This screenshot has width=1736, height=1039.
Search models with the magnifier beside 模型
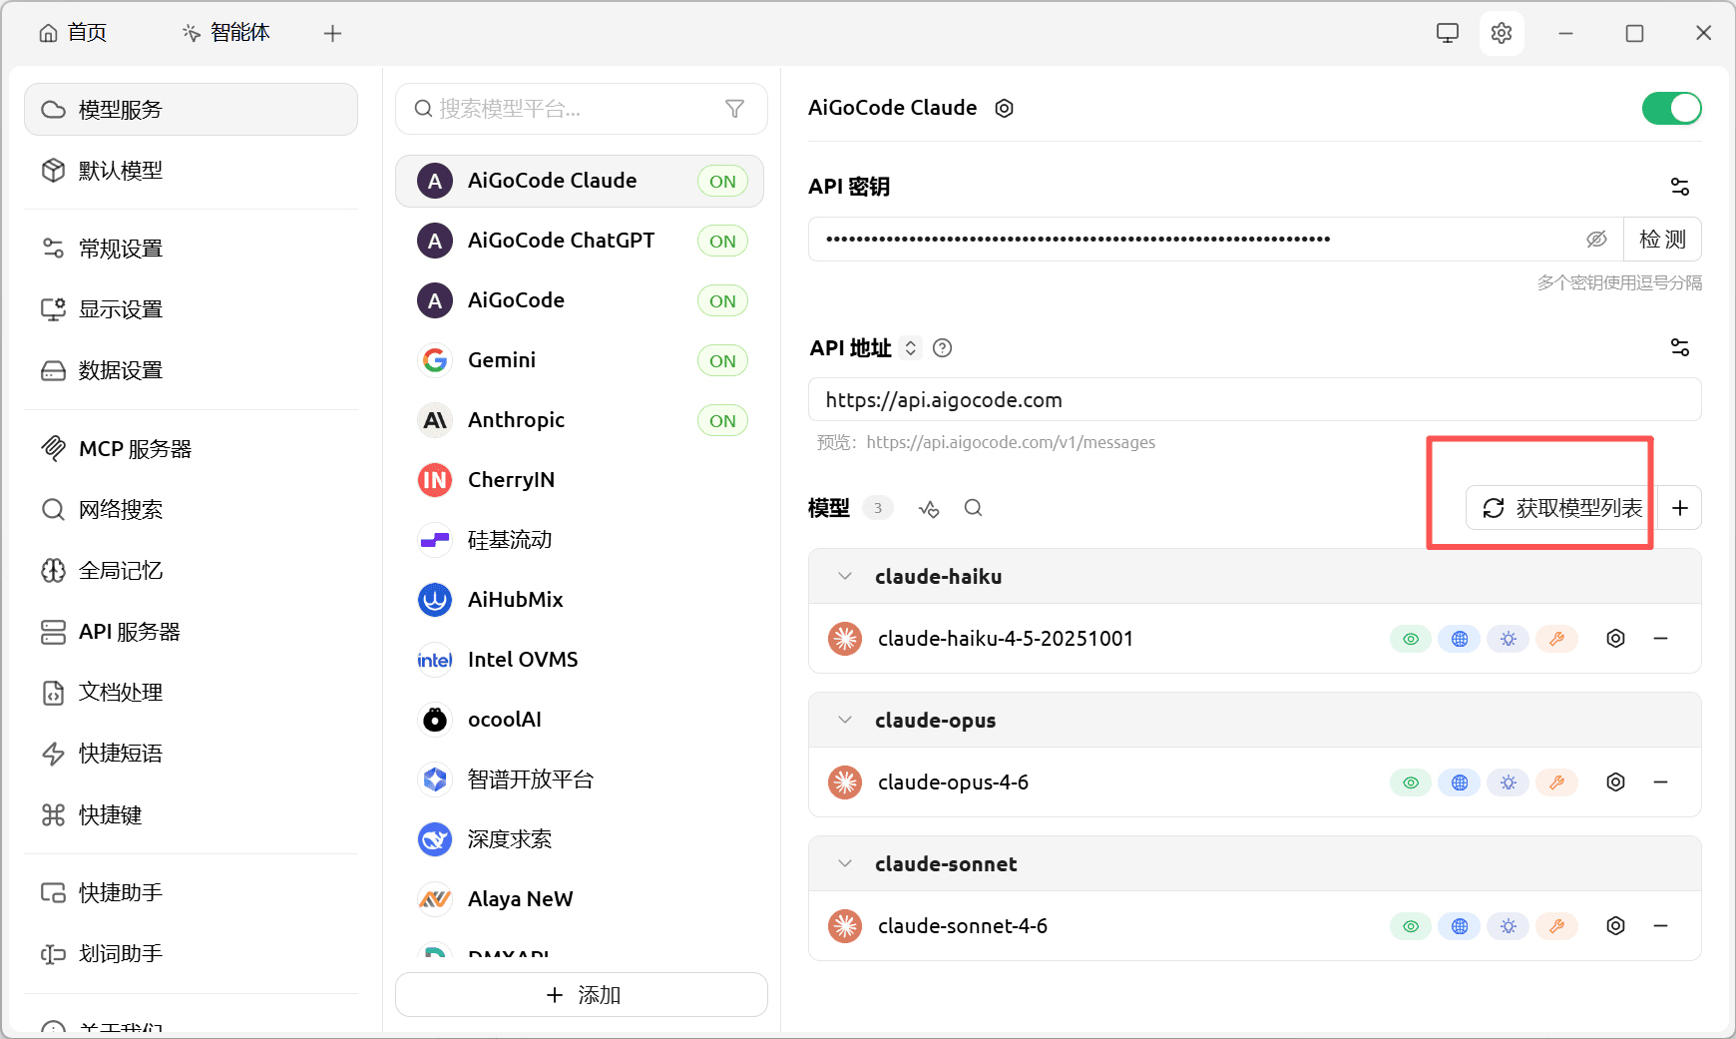(974, 508)
